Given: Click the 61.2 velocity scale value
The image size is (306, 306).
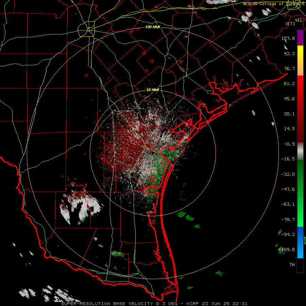Looking at the screenshot, I should point(289,84).
